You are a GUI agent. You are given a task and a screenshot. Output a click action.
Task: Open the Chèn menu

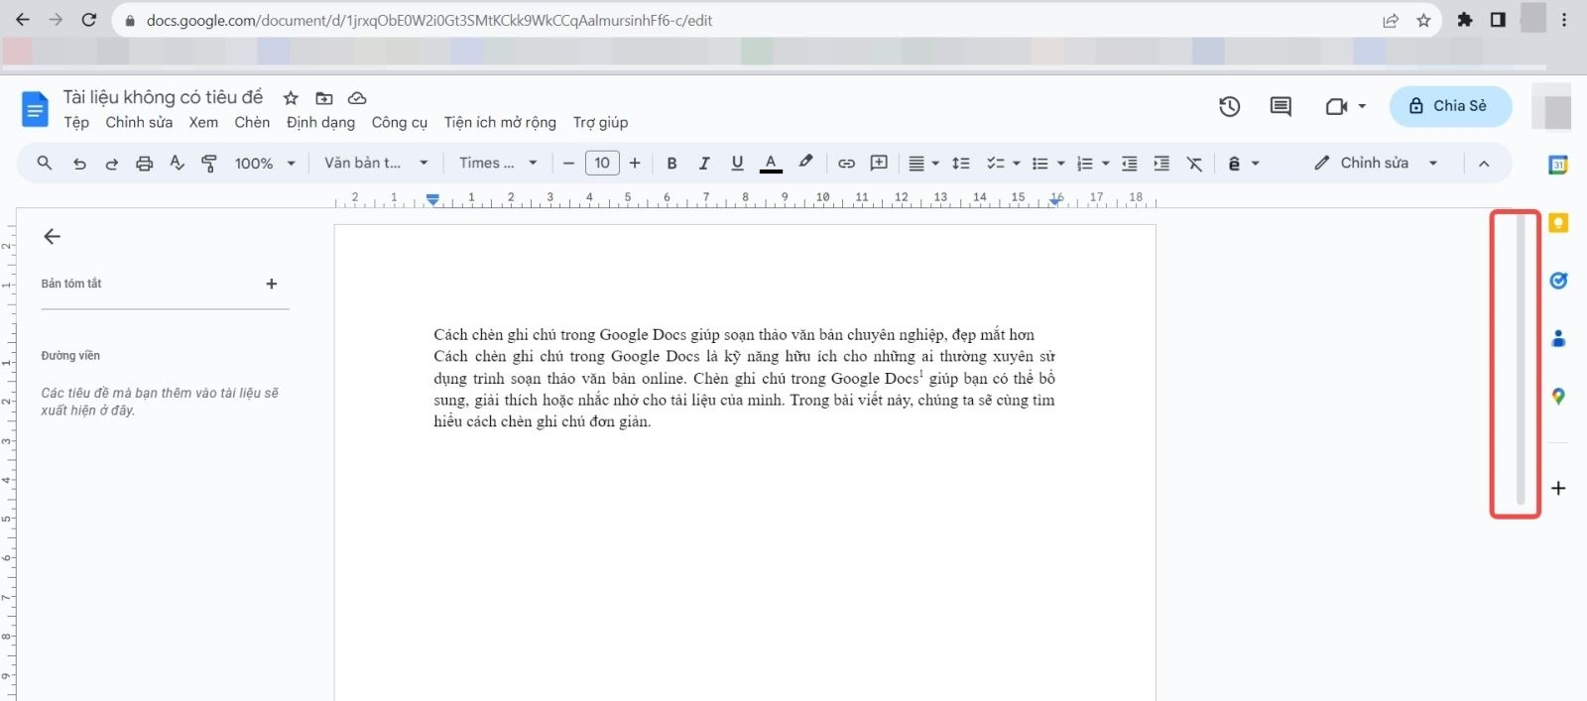click(x=252, y=122)
